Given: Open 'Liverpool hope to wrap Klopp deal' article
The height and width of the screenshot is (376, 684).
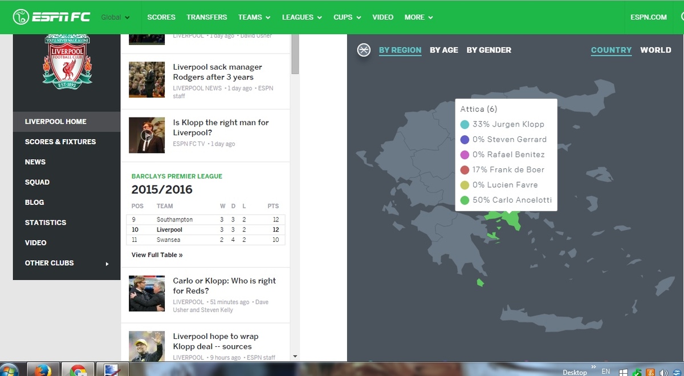Looking at the screenshot, I should coord(215,341).
